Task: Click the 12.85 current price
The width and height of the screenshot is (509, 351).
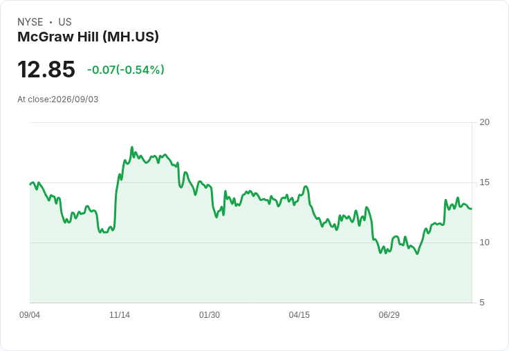Action: (46, 69)
